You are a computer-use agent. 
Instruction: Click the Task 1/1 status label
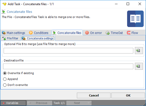click(x=59, y=103)
